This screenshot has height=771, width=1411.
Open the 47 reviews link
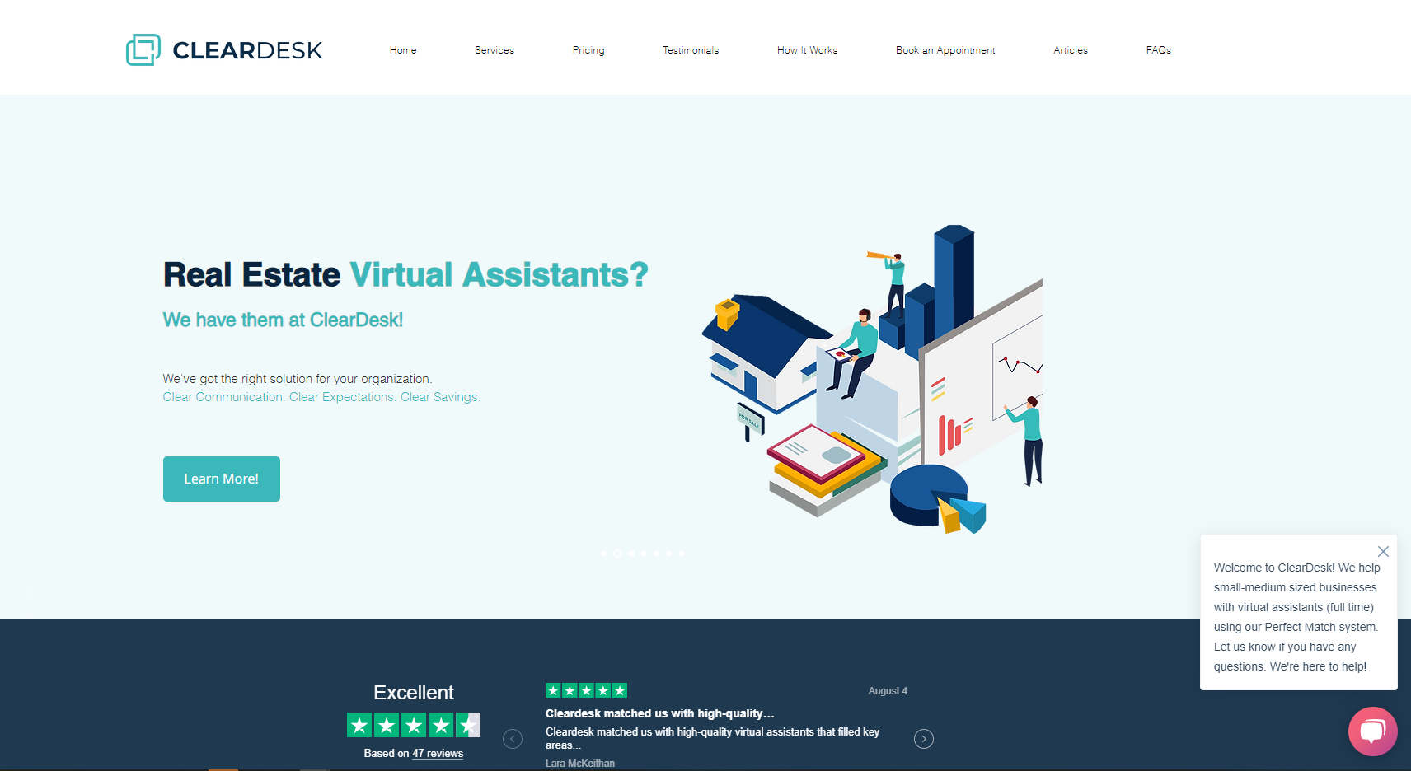pyautogui.click(x=438, y=753)
